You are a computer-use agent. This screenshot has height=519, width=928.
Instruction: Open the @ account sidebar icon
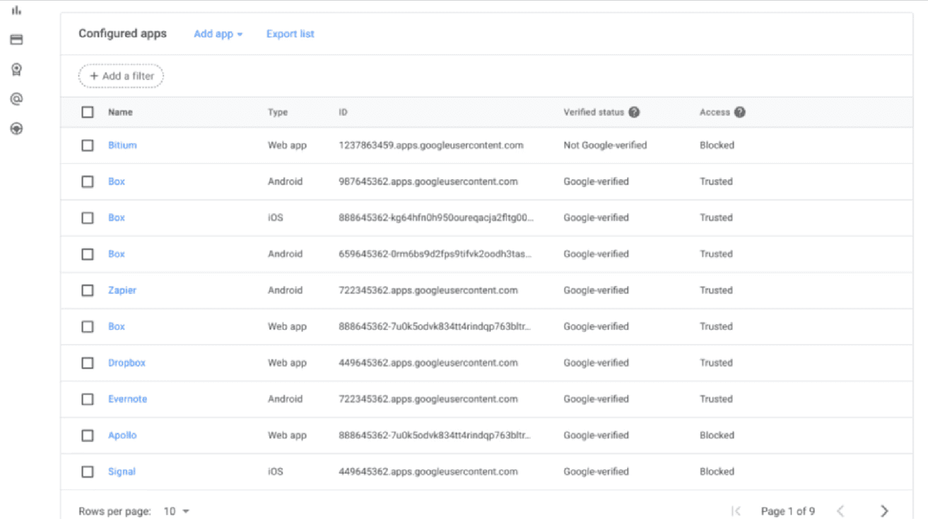pos(16,99)
